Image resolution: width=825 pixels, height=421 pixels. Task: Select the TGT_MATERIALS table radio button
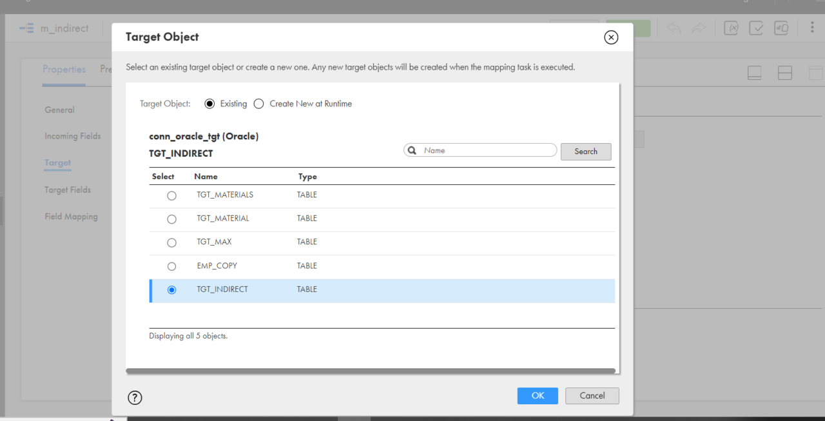(171, 195)
